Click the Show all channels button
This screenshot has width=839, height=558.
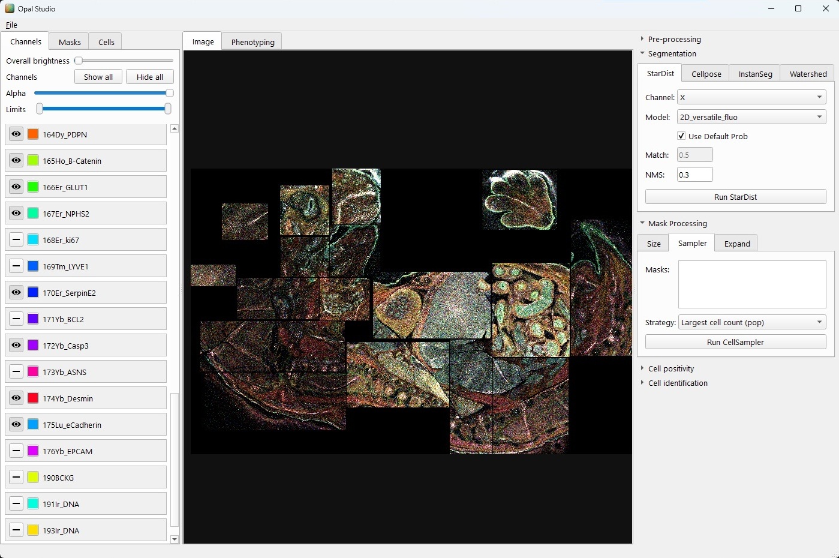[x=98, y=77]
